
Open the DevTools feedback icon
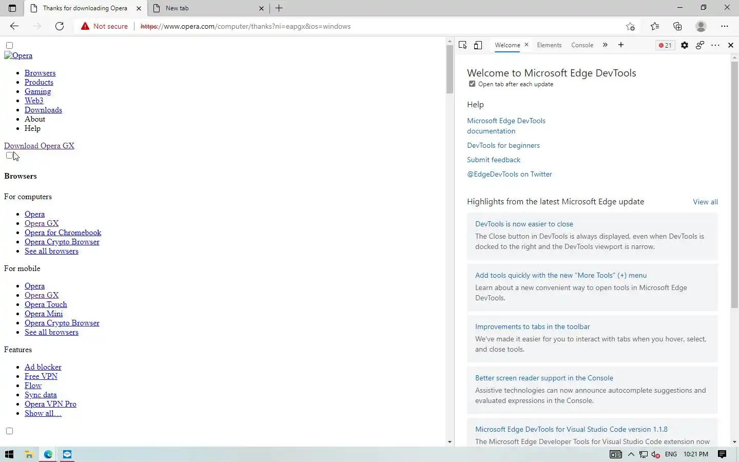(x=699, y=45)
